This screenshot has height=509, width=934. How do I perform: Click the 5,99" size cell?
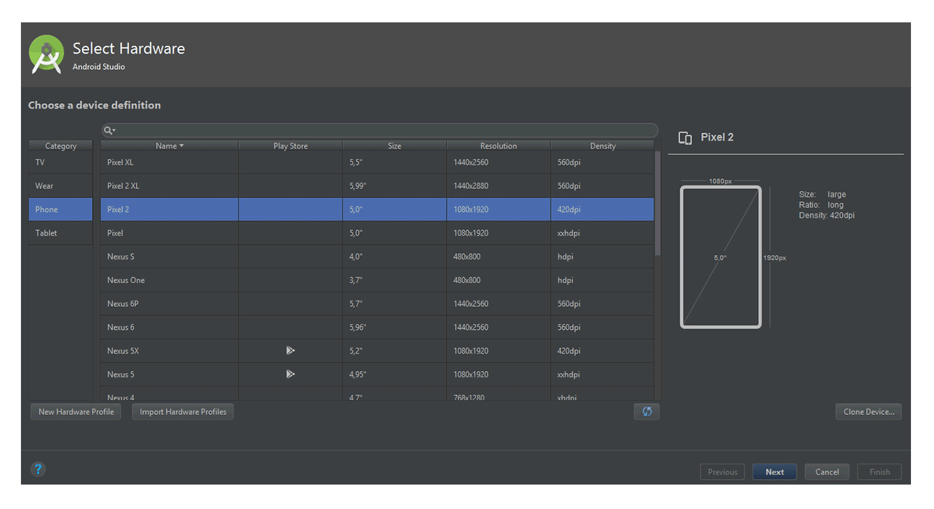[x=395, y=186]
